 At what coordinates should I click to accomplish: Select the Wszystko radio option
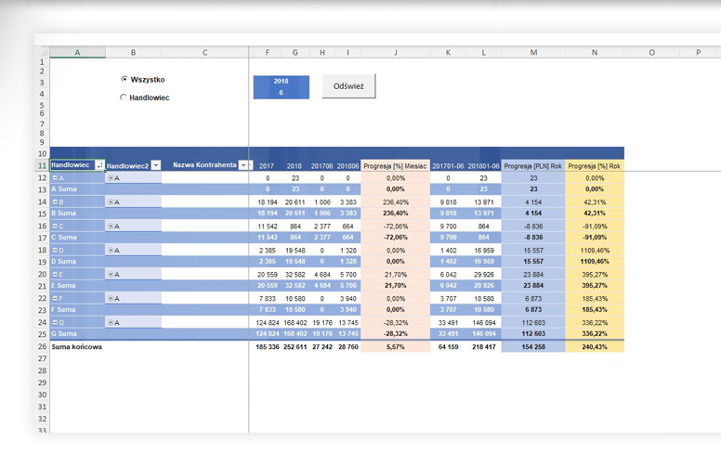tap(124, 80)
